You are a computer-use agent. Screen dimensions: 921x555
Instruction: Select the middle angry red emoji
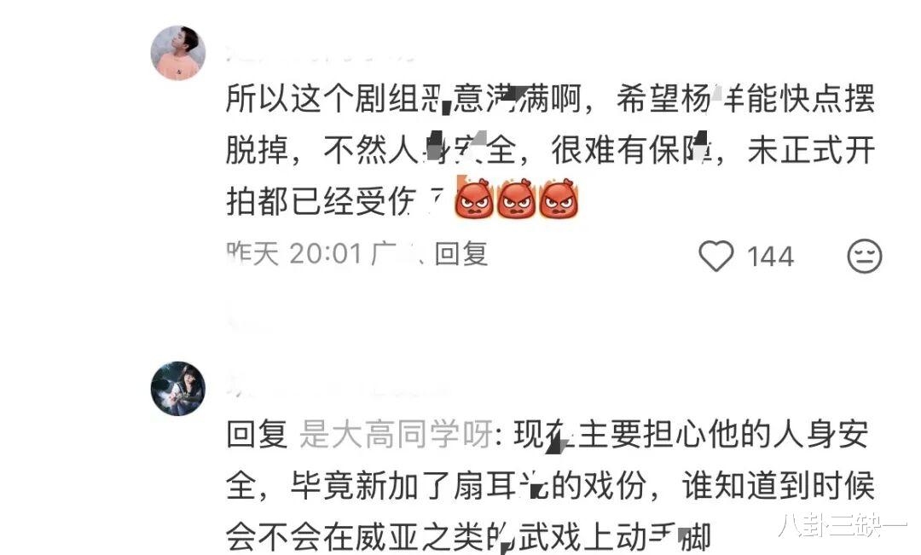point(516,199)
